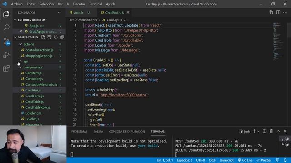291x163 pixels.
Task: Change indentation via Espacios: 2
Action: [185, 160]
